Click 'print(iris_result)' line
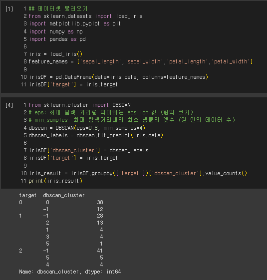 [x=55, y=181]
